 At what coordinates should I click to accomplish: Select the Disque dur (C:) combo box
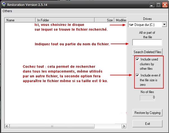[x=145, y=25]
